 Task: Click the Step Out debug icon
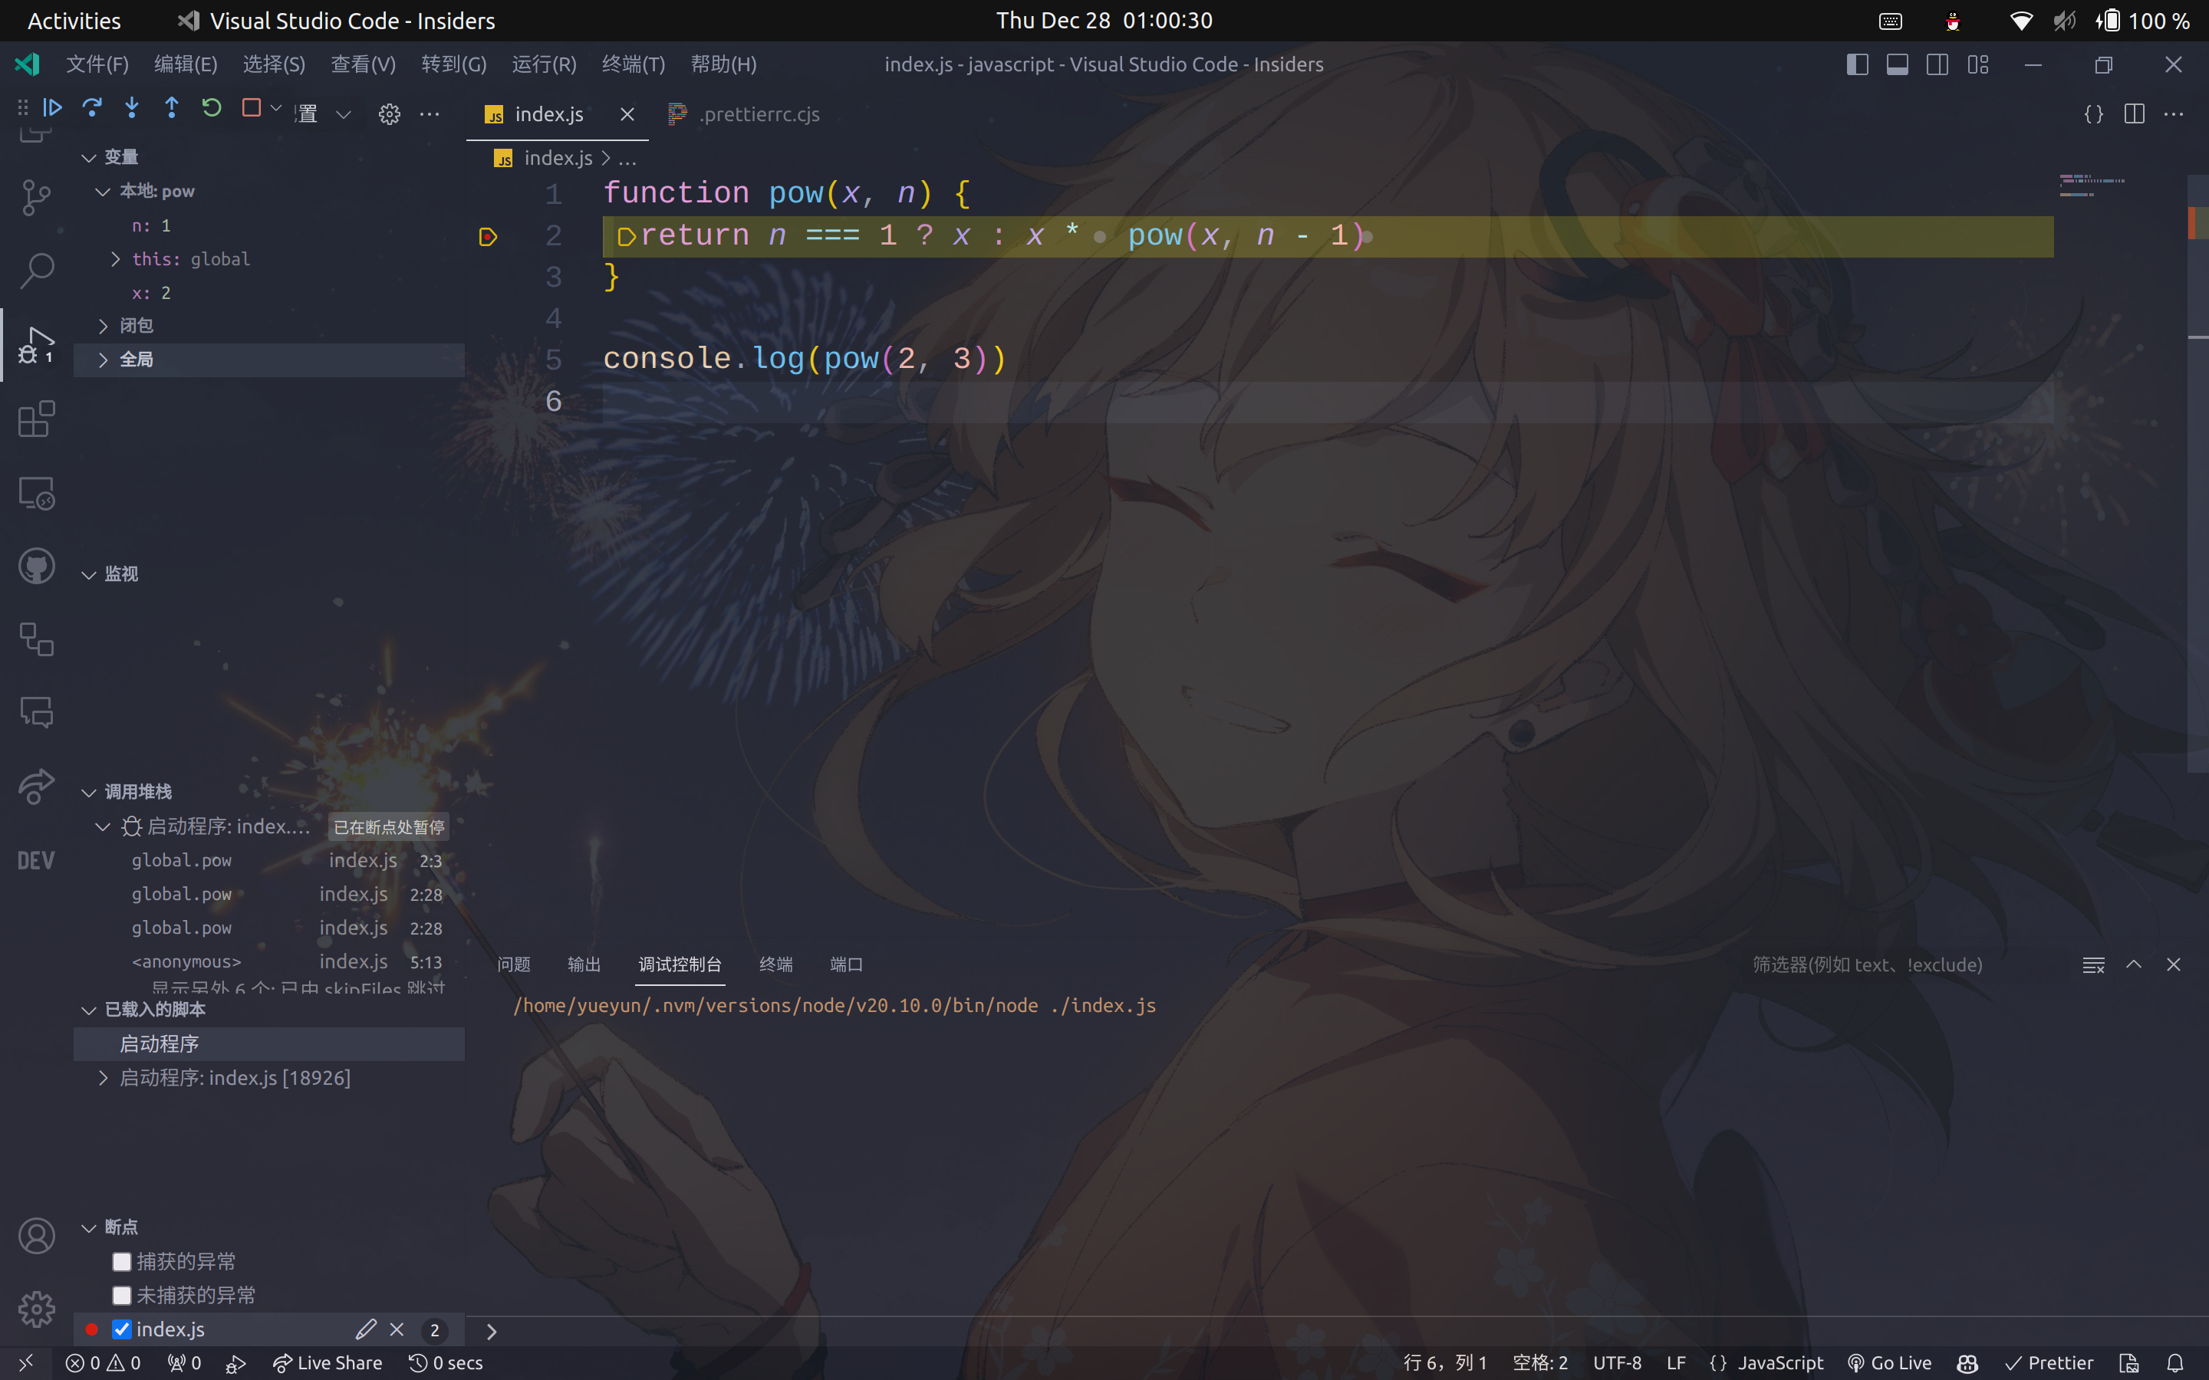point(172,109)
